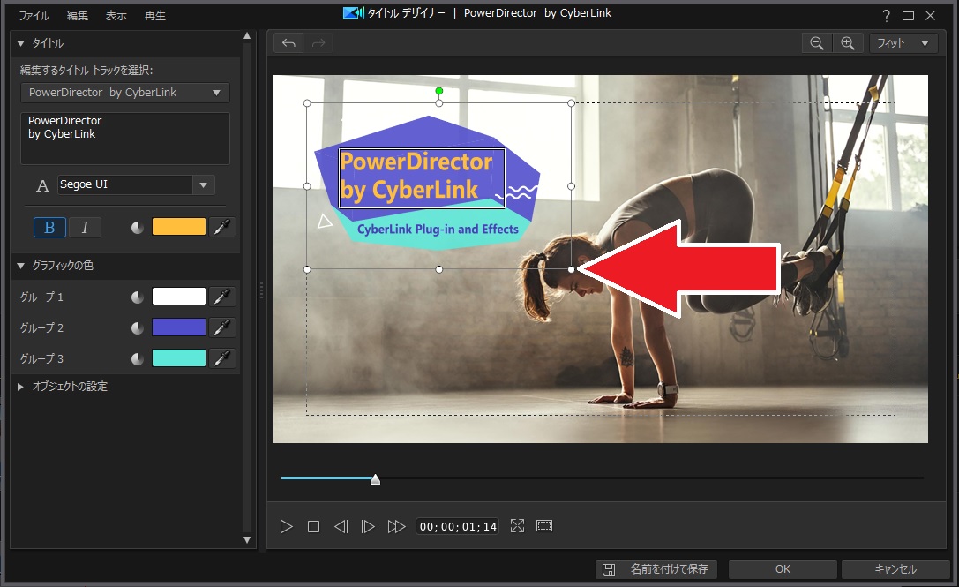This screenshot has width=959, height=587.
Task: Click the font color gradient toggle icon
Action: click(138, 228)
